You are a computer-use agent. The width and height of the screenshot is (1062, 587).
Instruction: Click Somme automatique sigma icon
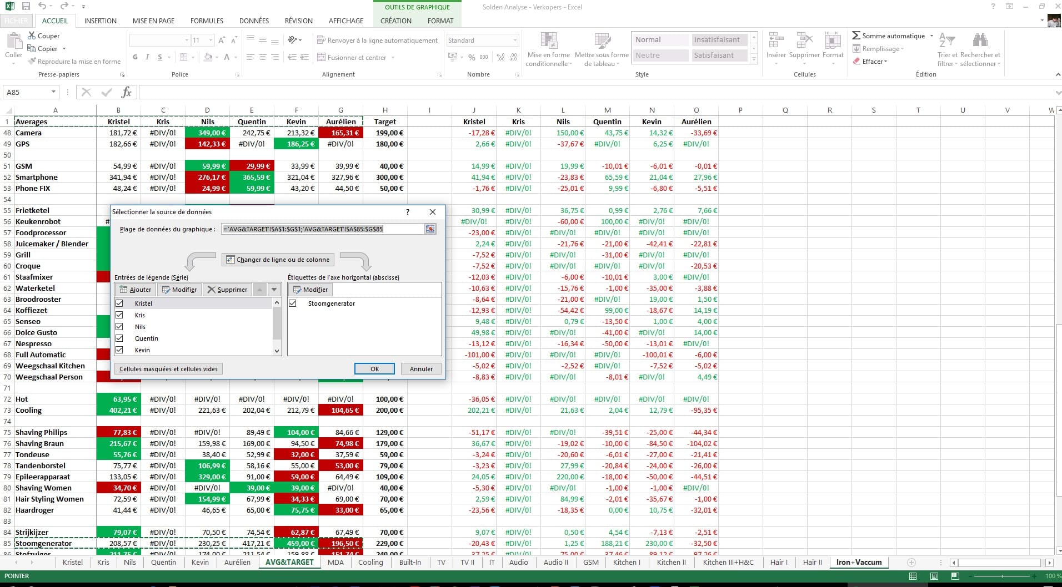coord(856,36)
